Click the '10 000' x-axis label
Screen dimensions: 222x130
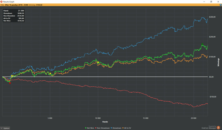pos(98,118)
